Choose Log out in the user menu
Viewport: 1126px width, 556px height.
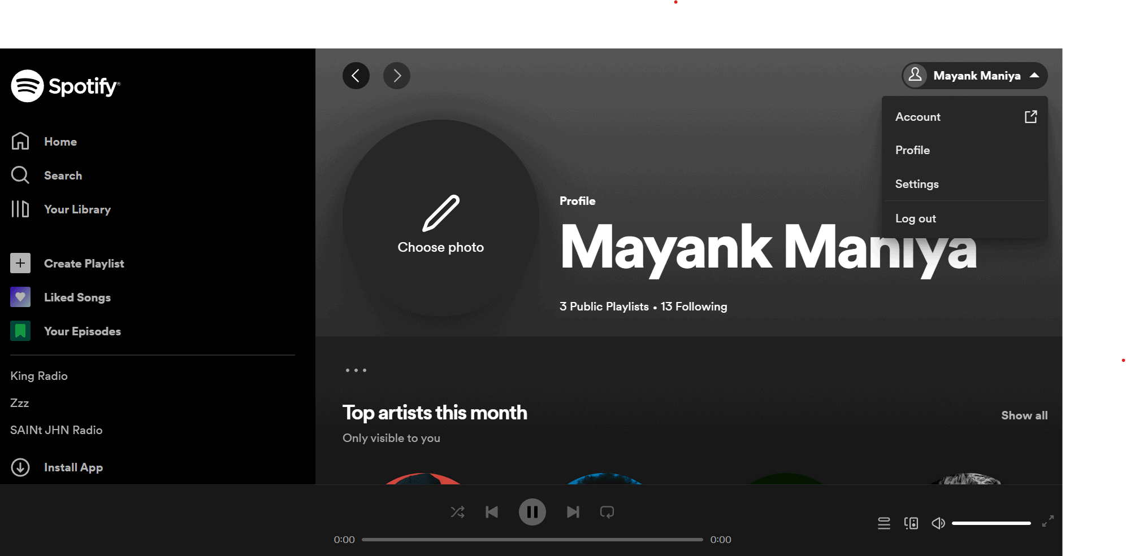916,218
